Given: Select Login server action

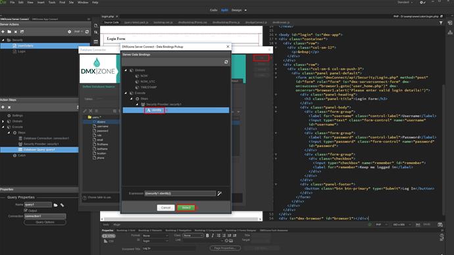Looking at the screenshot, I should pyautogui.click(x=22, y=51).
